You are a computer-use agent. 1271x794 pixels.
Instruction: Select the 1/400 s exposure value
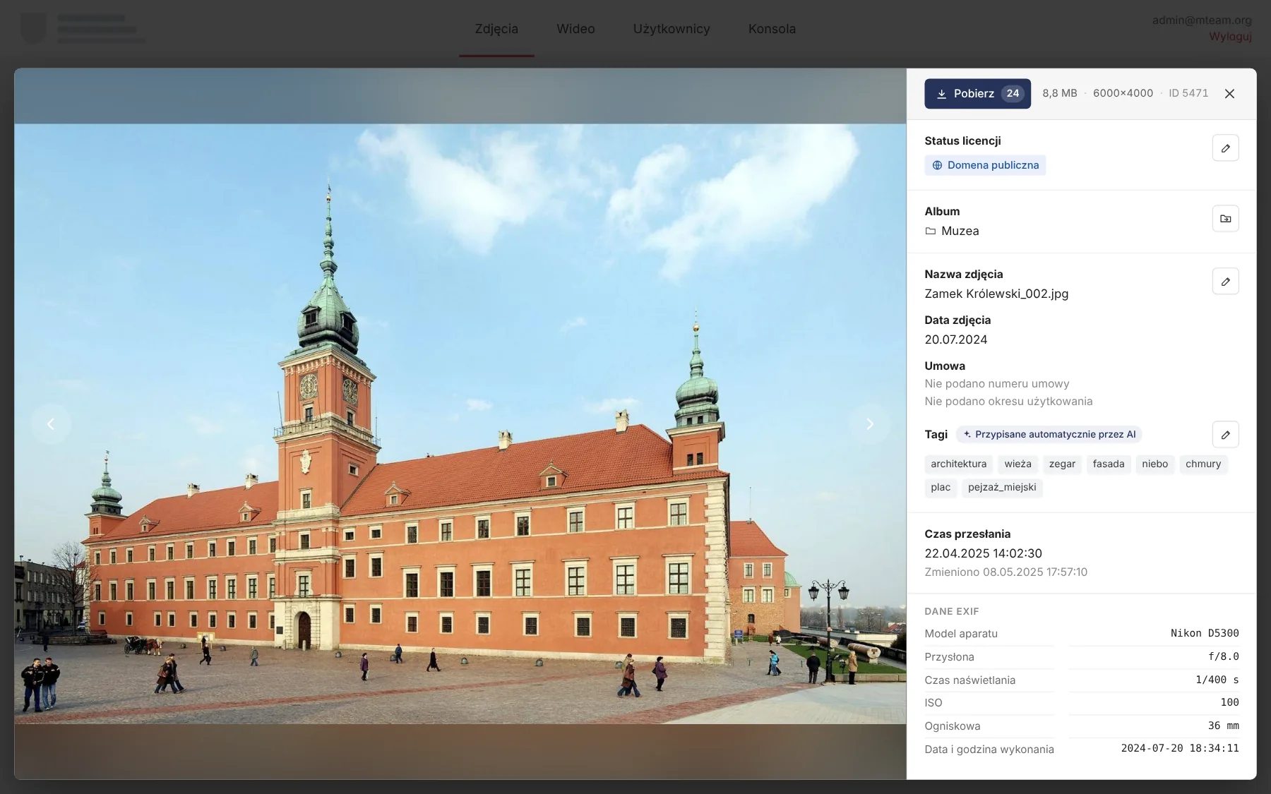(1217, 680)
